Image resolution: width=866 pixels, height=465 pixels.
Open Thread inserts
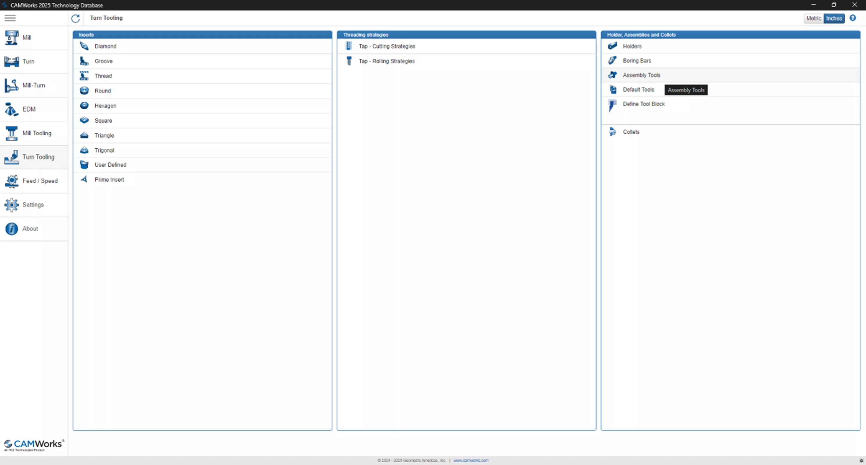[x=104, y=76]
